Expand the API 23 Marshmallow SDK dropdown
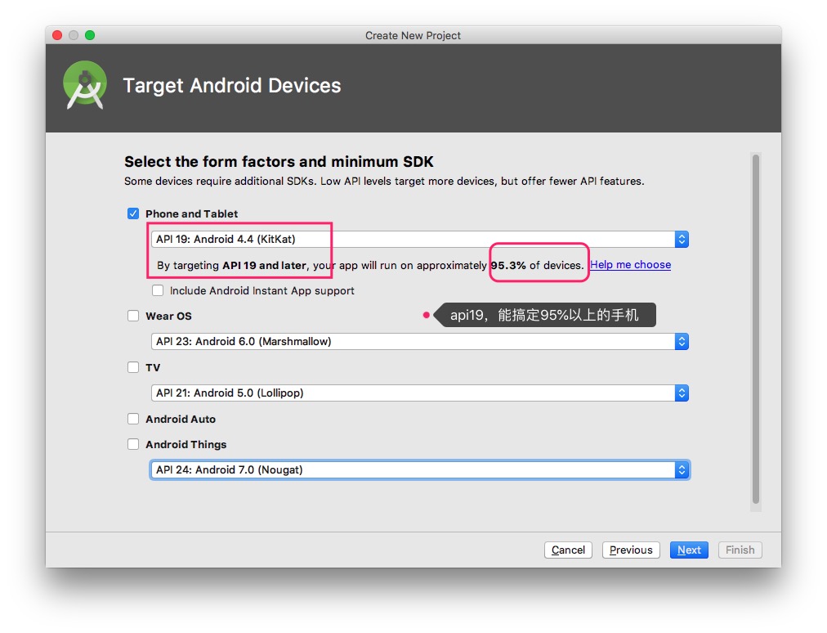The width and height of the screenshot is (827, 633). [420, 342]
